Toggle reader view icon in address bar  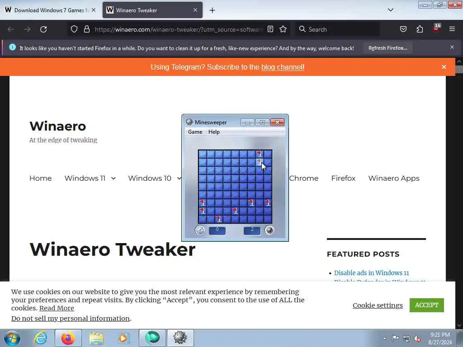(x=270, y=29)
